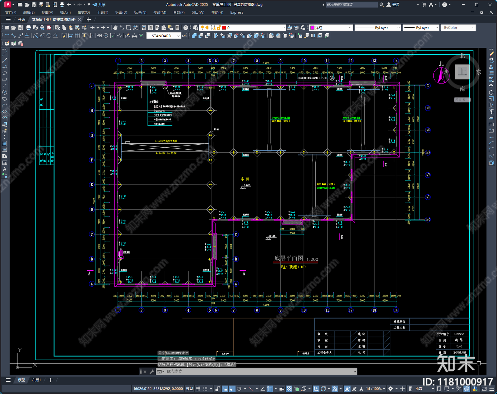Select the Angular dimension tool
497x394 pixels.
[x=55, y=36]
